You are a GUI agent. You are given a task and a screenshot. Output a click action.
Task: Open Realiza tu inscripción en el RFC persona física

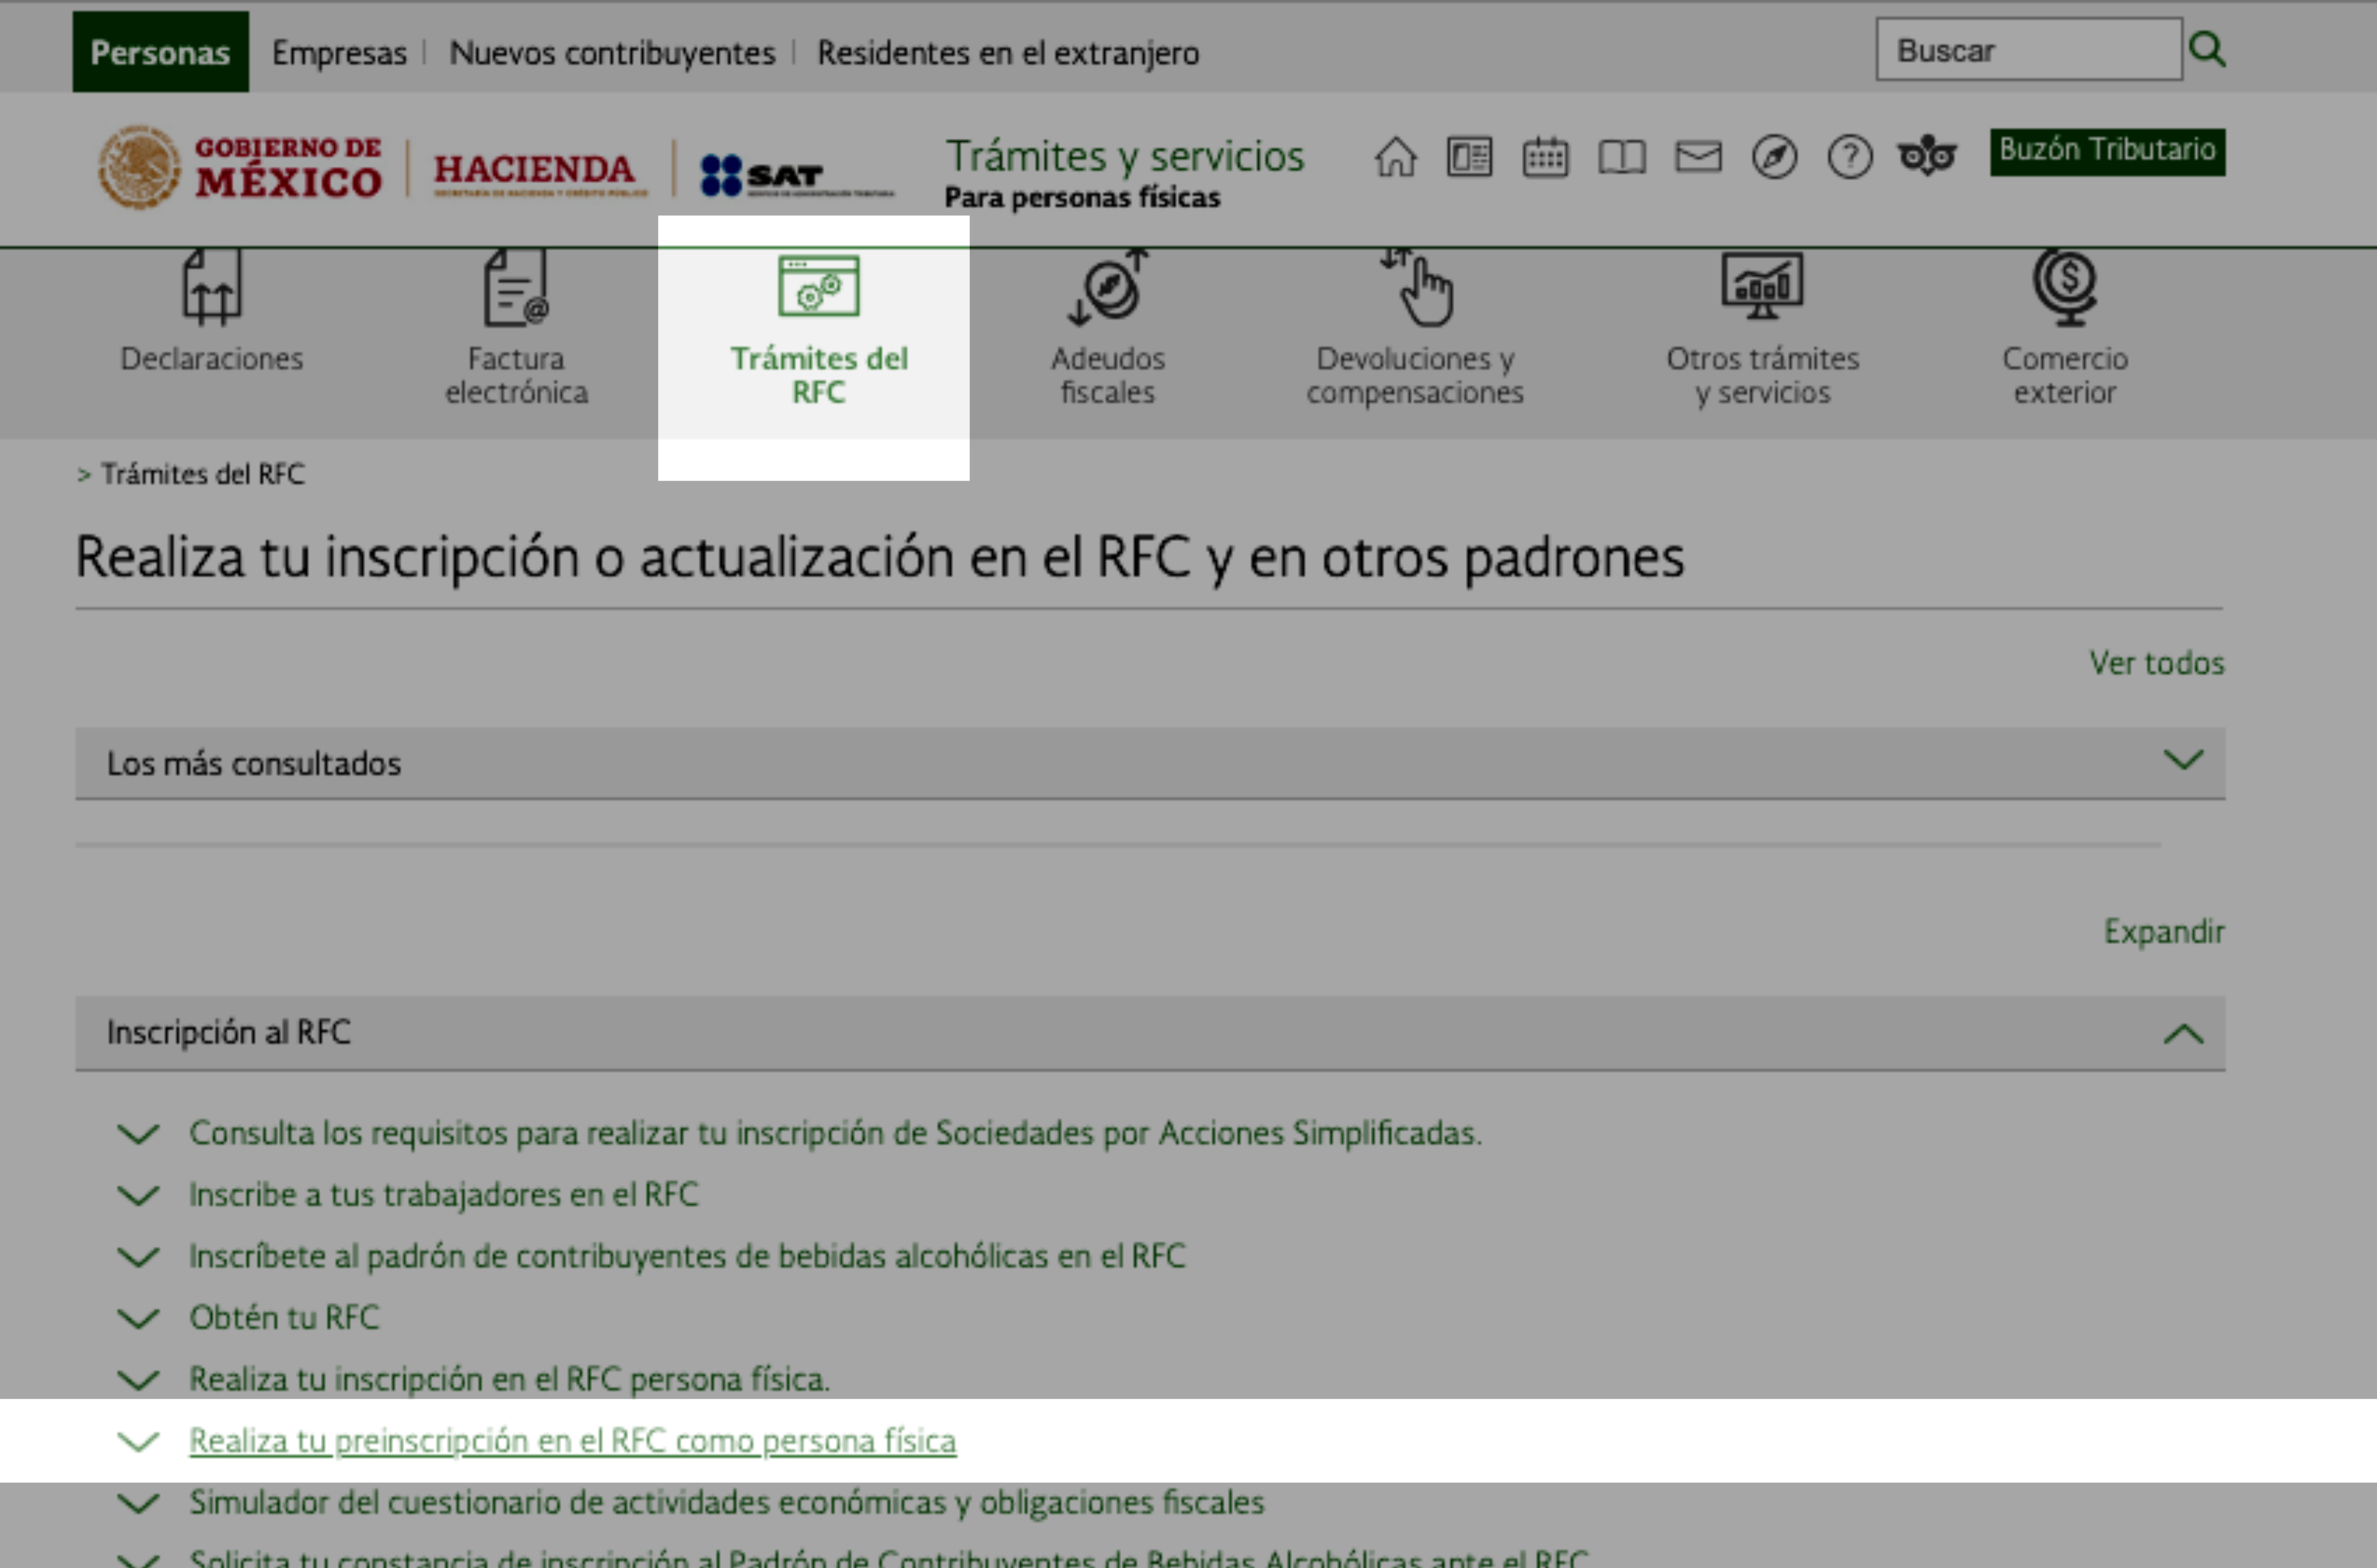pos(509,1380)
